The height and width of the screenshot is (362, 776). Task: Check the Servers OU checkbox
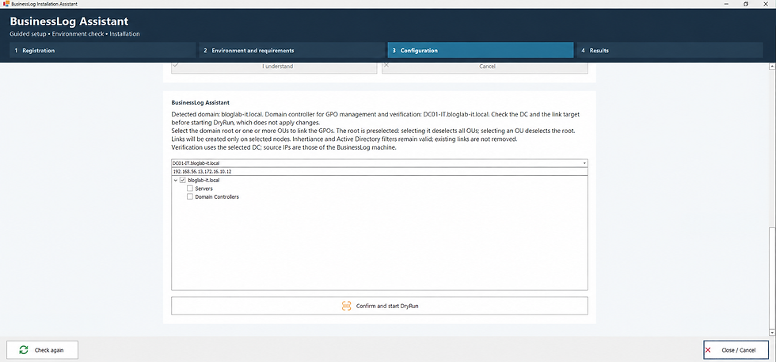[x=190, y=189]
